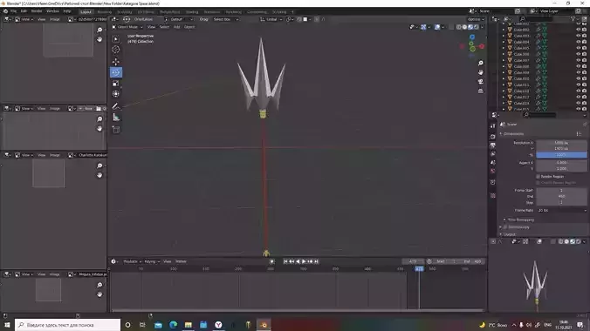This screenshot has height=331, width=590.
Task: Toggle camera view in the 3D viewport
Action: coord(481,82)
